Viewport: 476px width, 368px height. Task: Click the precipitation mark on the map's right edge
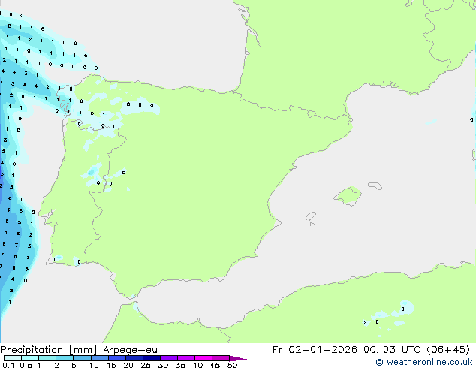472,119
